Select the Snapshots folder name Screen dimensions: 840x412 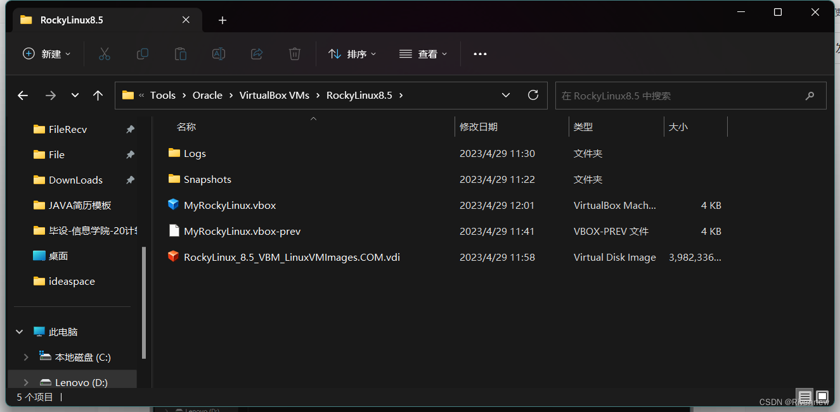click(207, 179)
